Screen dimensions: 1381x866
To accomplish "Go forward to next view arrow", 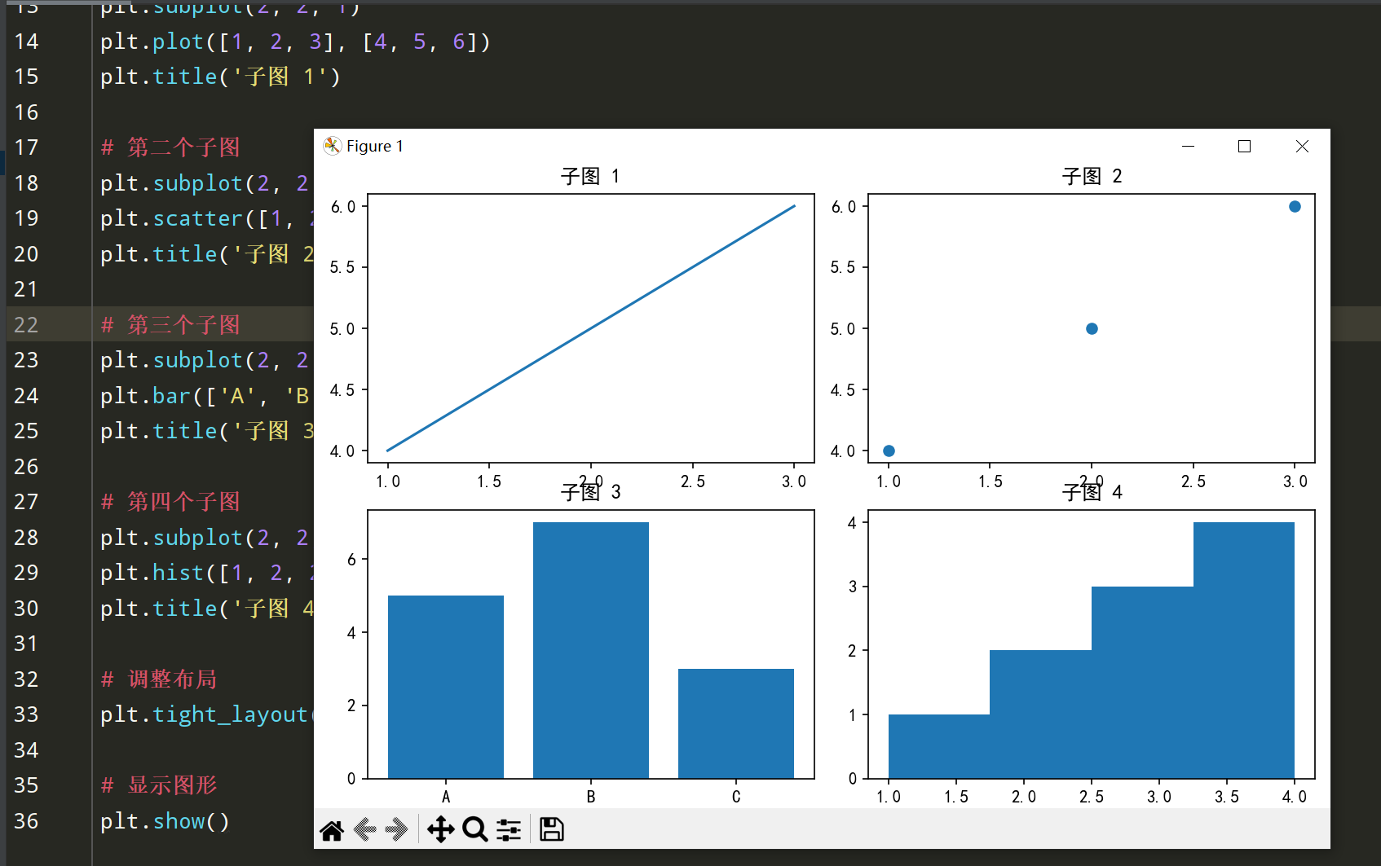I will pyautogui.click(x=396, y=830).
